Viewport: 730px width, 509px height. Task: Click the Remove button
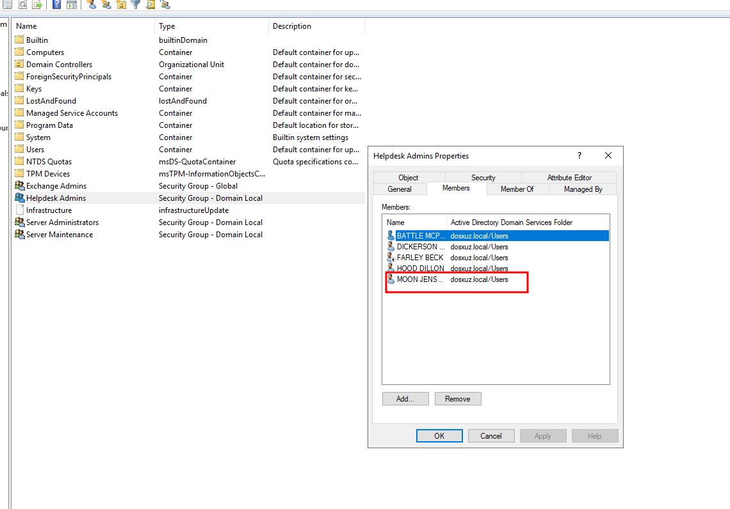pyautogui.click(x=457, y=399)
